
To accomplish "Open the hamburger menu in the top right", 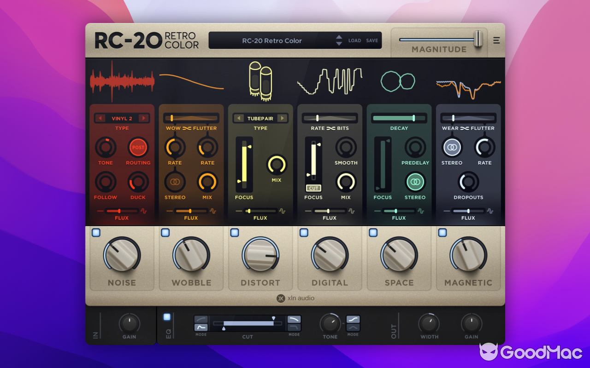I will pyautogui.click(x=496, y=40).
